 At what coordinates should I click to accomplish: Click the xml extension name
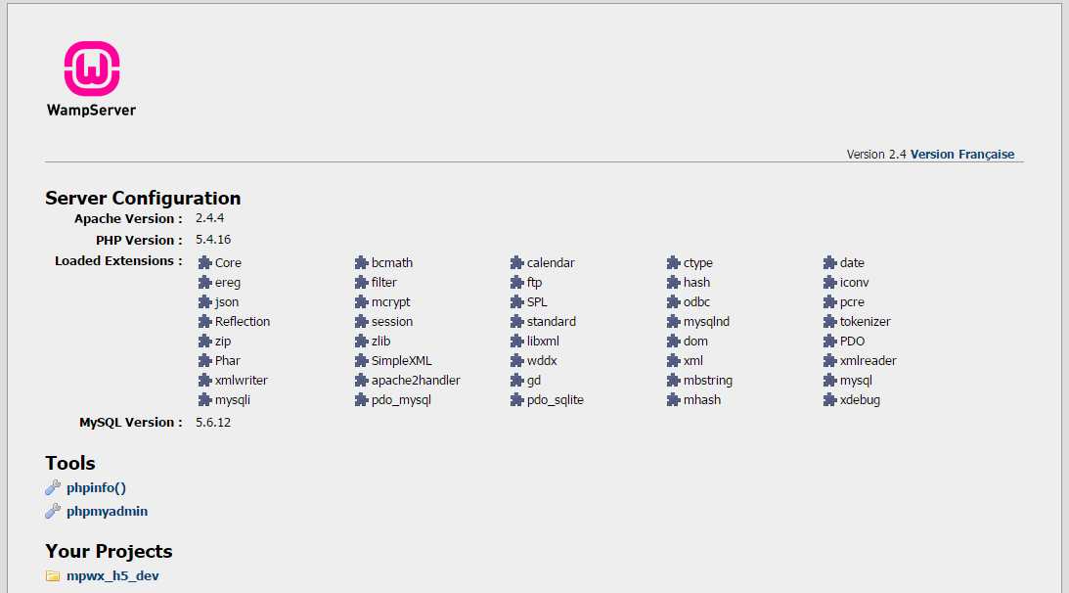(693, 361)
